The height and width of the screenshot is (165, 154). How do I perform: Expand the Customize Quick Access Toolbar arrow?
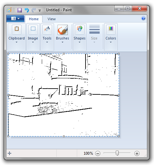pyautogui.click(x=40, y=10)
